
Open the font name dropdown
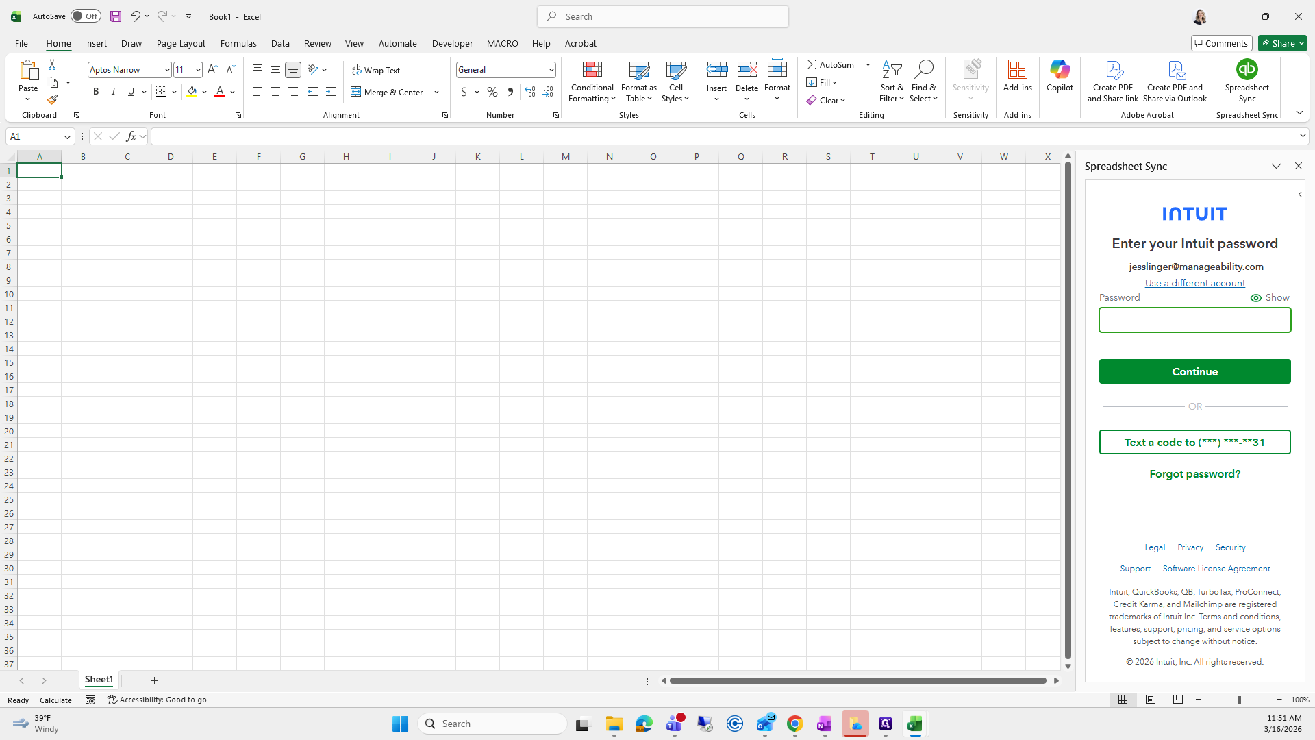click(x=166, y=70)
